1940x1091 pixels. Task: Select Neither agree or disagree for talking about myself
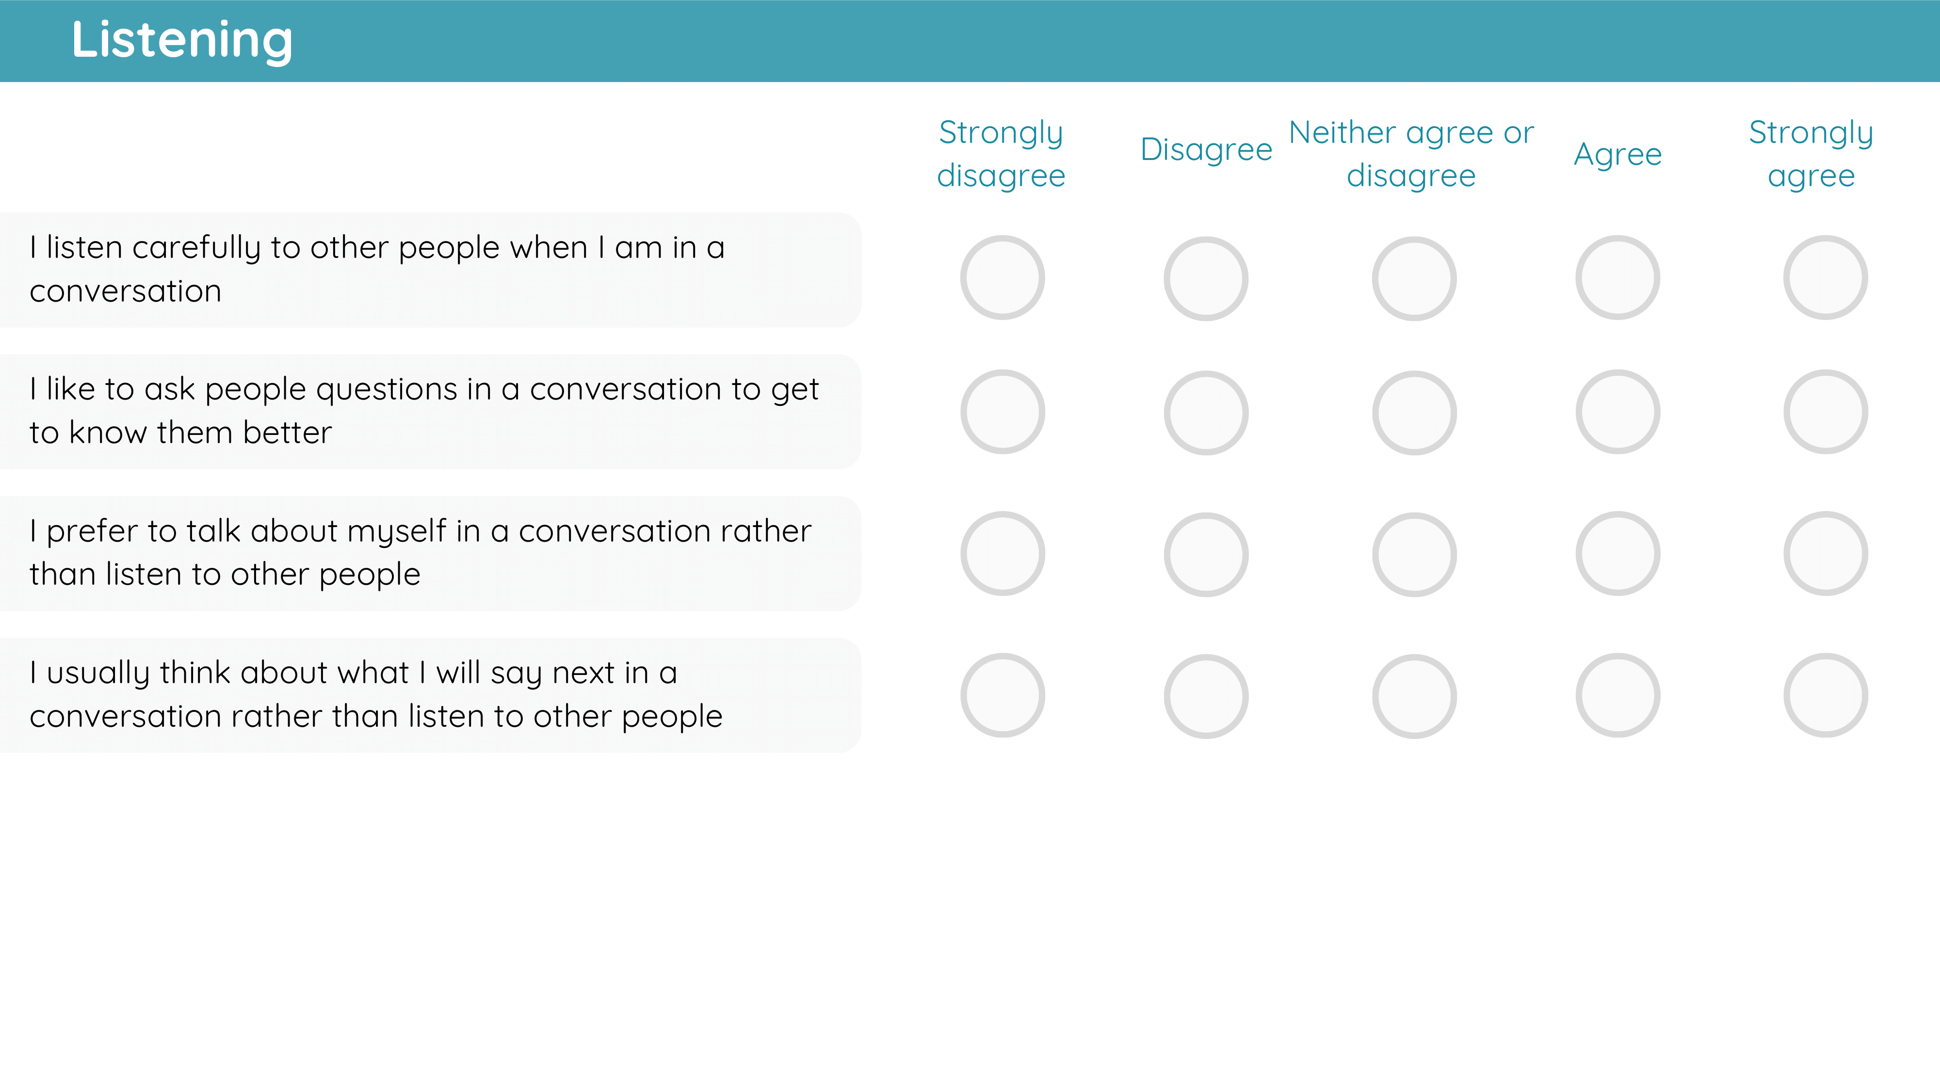(1414, 555)
